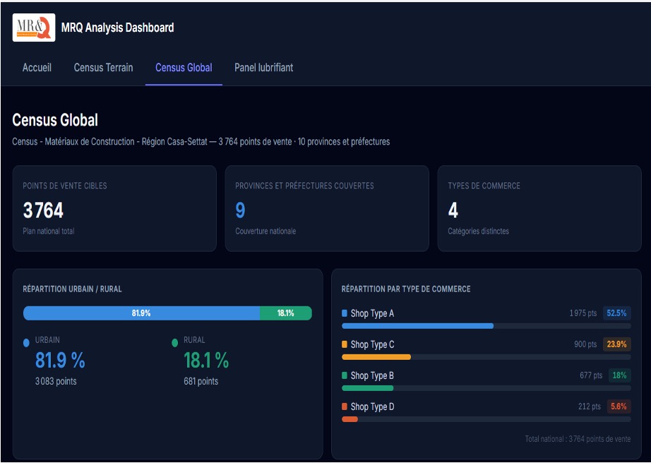The width and height of the screenshot is (651, 463).
Task: Click the 23.9% badge for Shop Type C
Action: click(616, 344)
